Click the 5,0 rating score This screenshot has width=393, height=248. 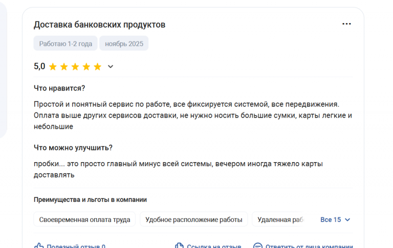(39, 66)
